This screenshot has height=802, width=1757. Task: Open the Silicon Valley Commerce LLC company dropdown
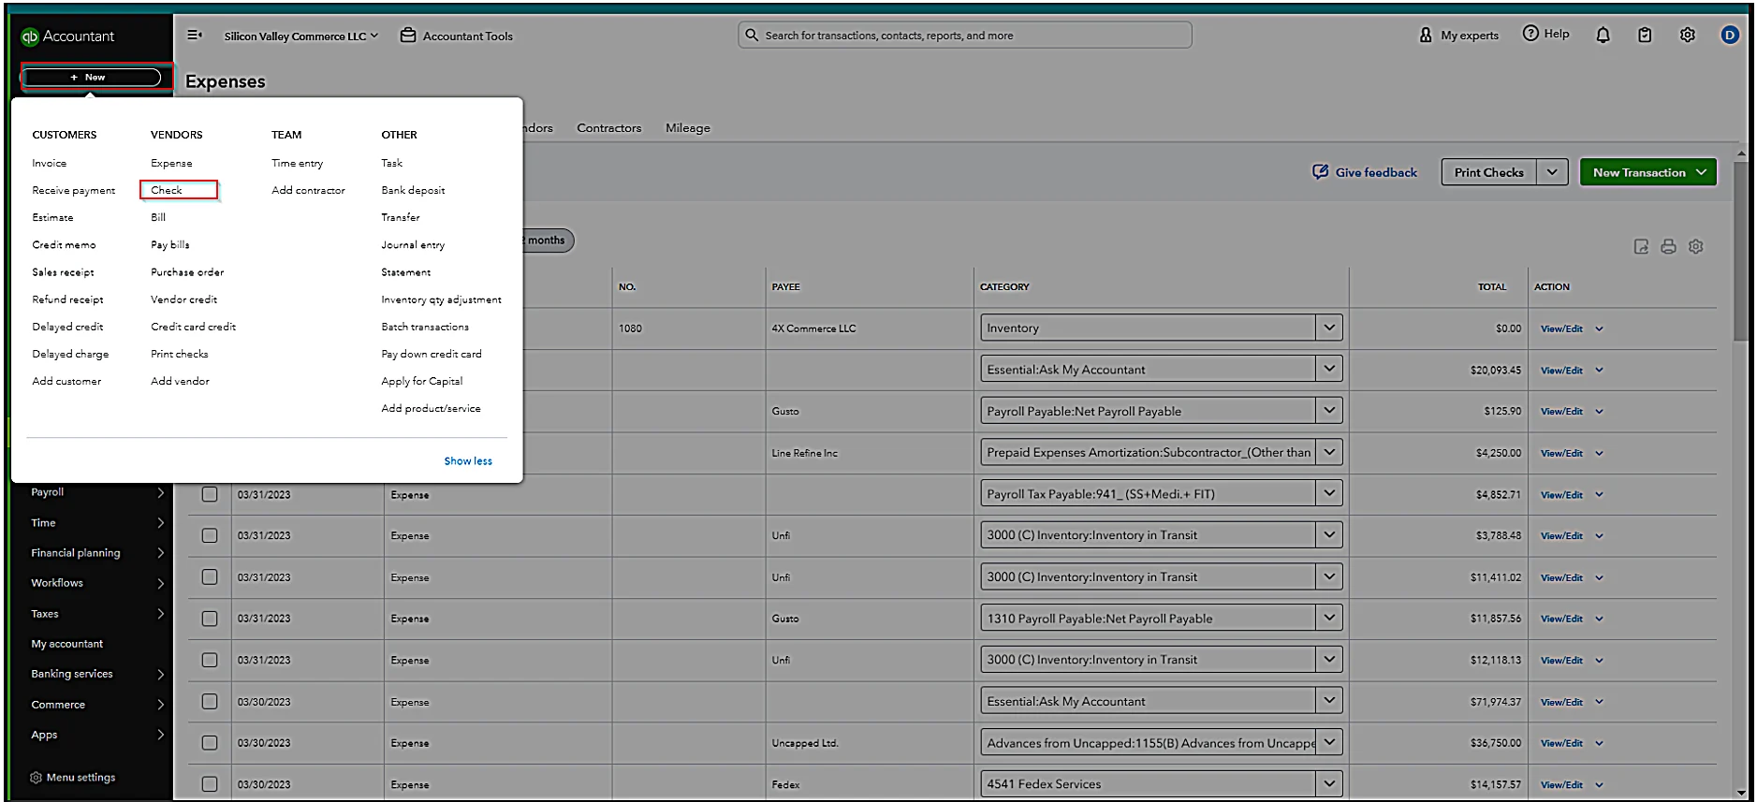301,36
